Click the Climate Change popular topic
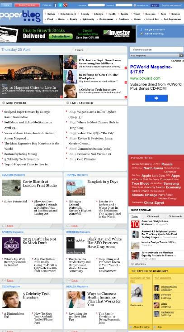 click(145, 195)
